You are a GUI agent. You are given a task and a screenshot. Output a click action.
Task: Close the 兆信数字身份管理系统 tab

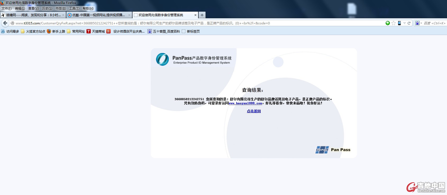(x=195, y=15)
